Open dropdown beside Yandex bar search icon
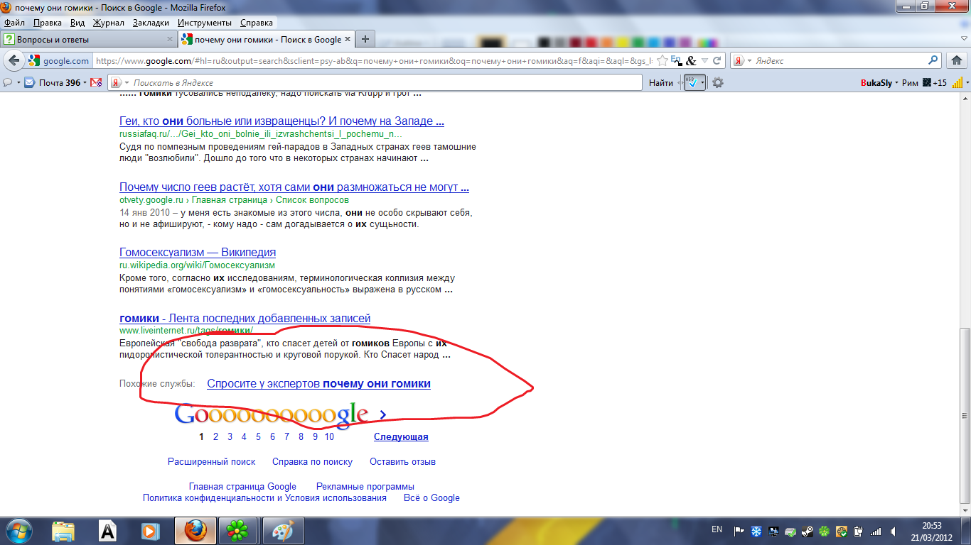 coord(127,83)
